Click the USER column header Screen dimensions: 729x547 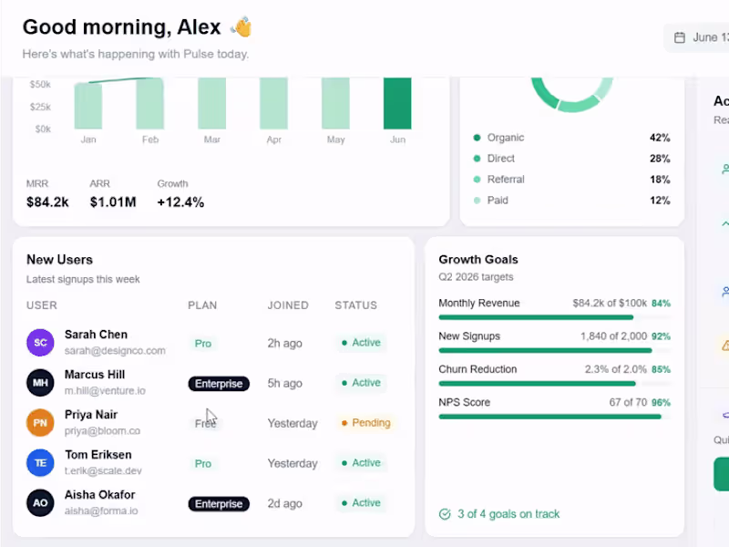point(42,305)
